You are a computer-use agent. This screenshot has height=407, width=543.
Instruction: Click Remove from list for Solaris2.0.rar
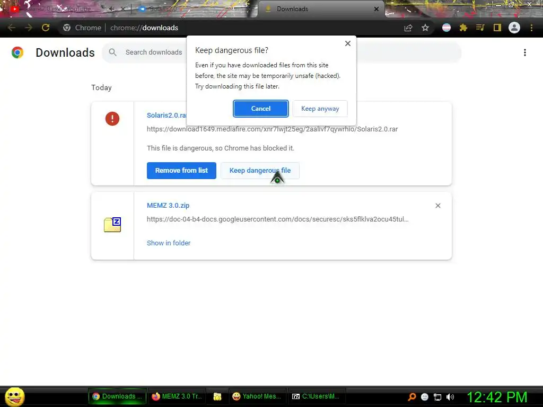coord(181,171)
